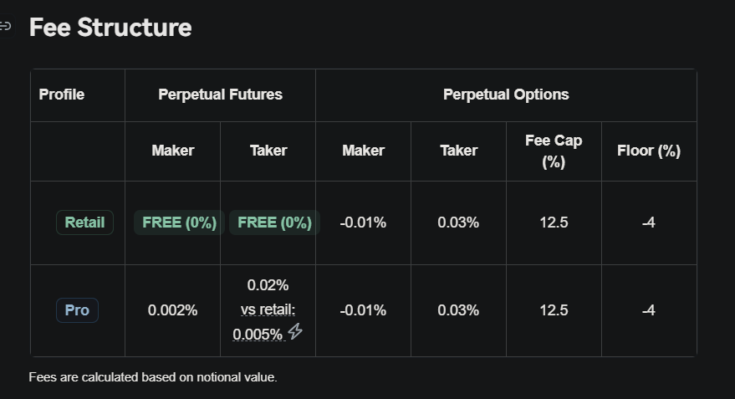The image size is (735, 399).
Task: Click Retail options maker -0.01% cell
Action: pos(363,223)
